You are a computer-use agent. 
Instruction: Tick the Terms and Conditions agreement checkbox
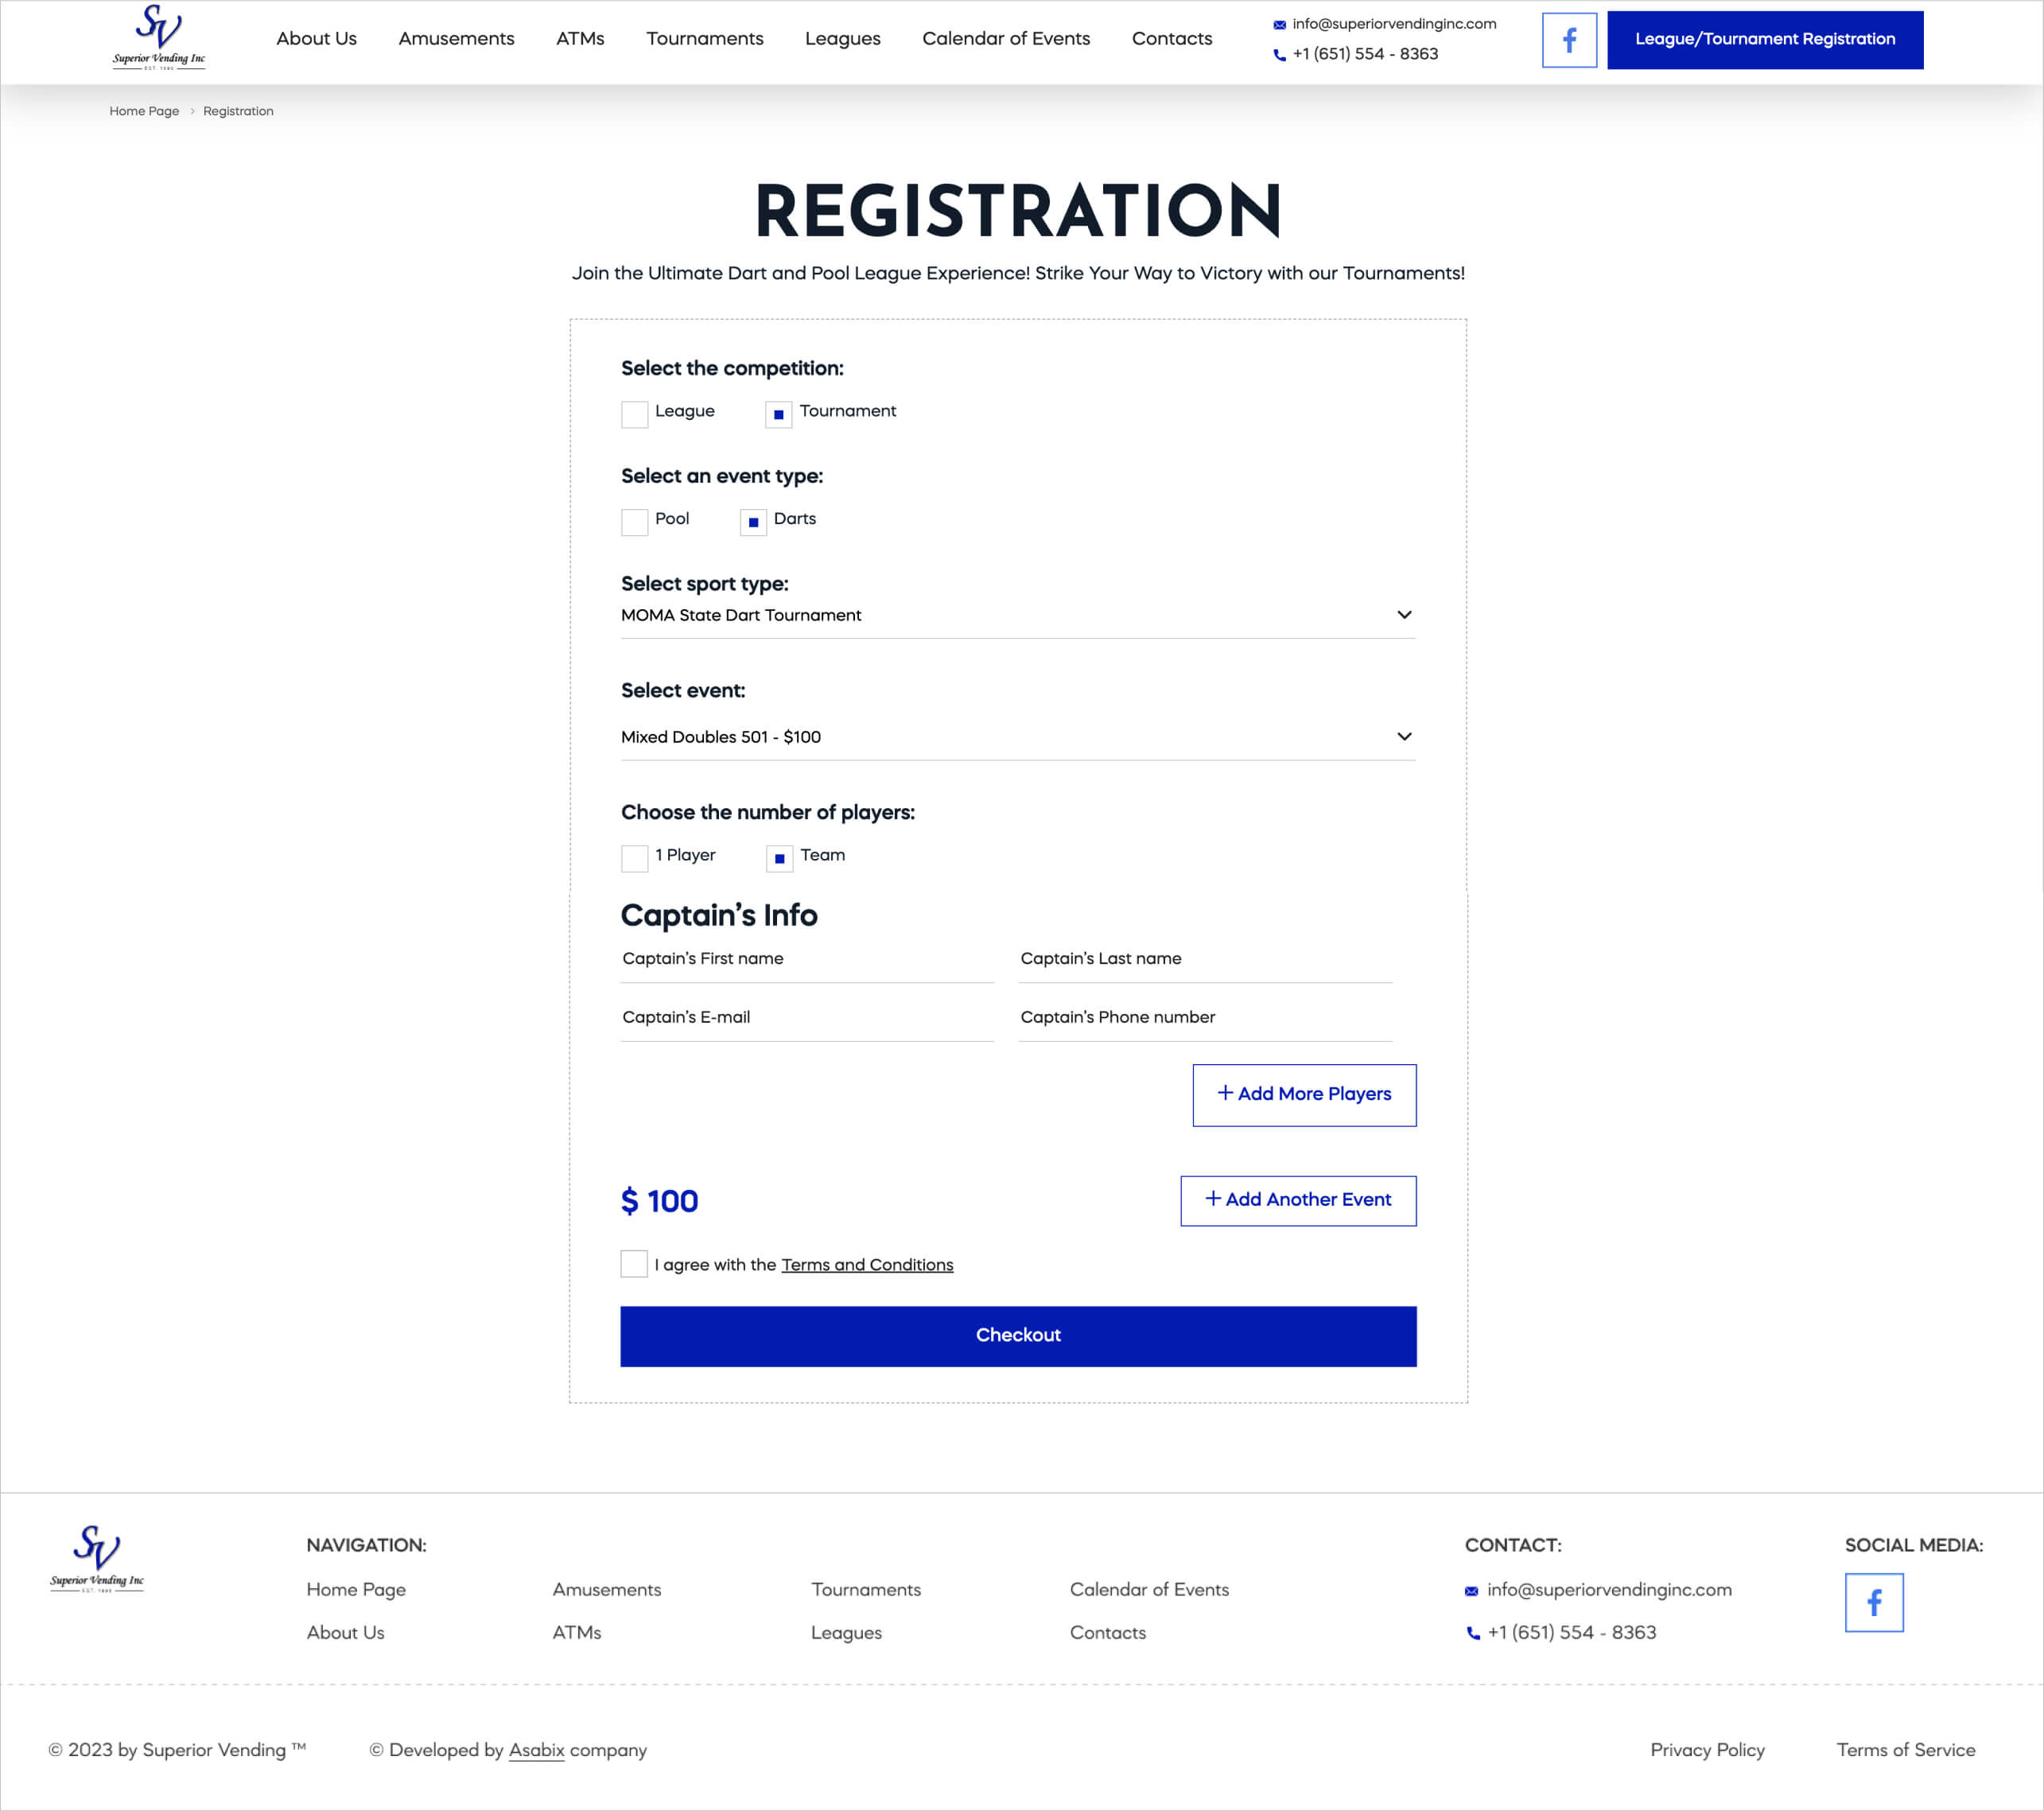[x=634, y=1264]
